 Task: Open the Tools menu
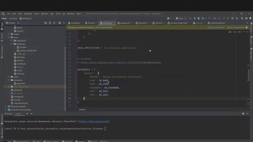click(x=58, y=14)
